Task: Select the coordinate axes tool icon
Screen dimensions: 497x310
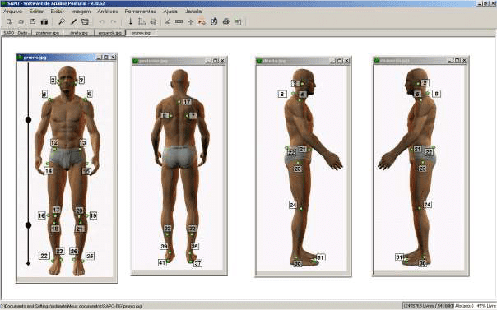Action: (x=142, y=22)
